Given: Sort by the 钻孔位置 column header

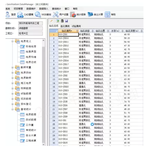Looking at the screenshot, I should click(102, 31).
